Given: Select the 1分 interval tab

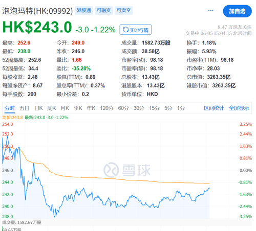Looking at the screenshot, I should 181,108.
